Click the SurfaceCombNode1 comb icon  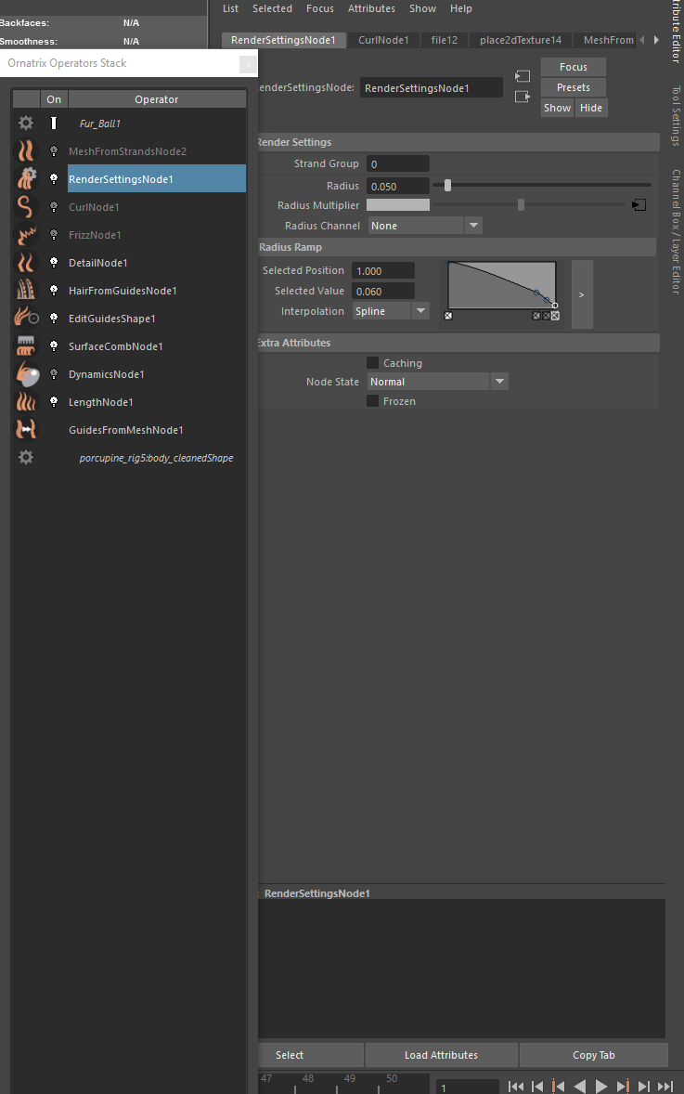click(26, 346)
